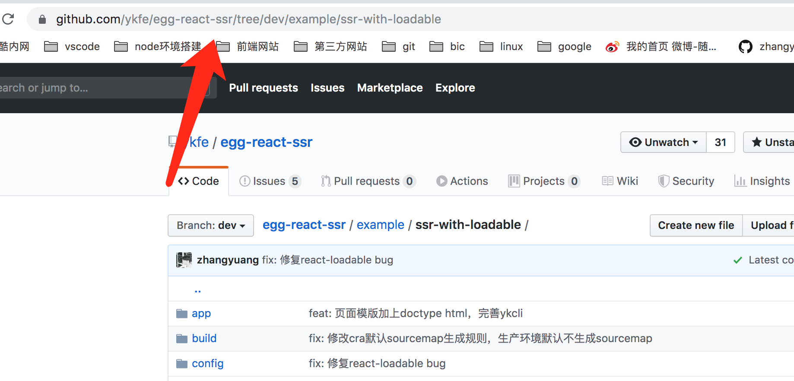
Task: Click the green commit status checkmark
Action: click(738, 260)
